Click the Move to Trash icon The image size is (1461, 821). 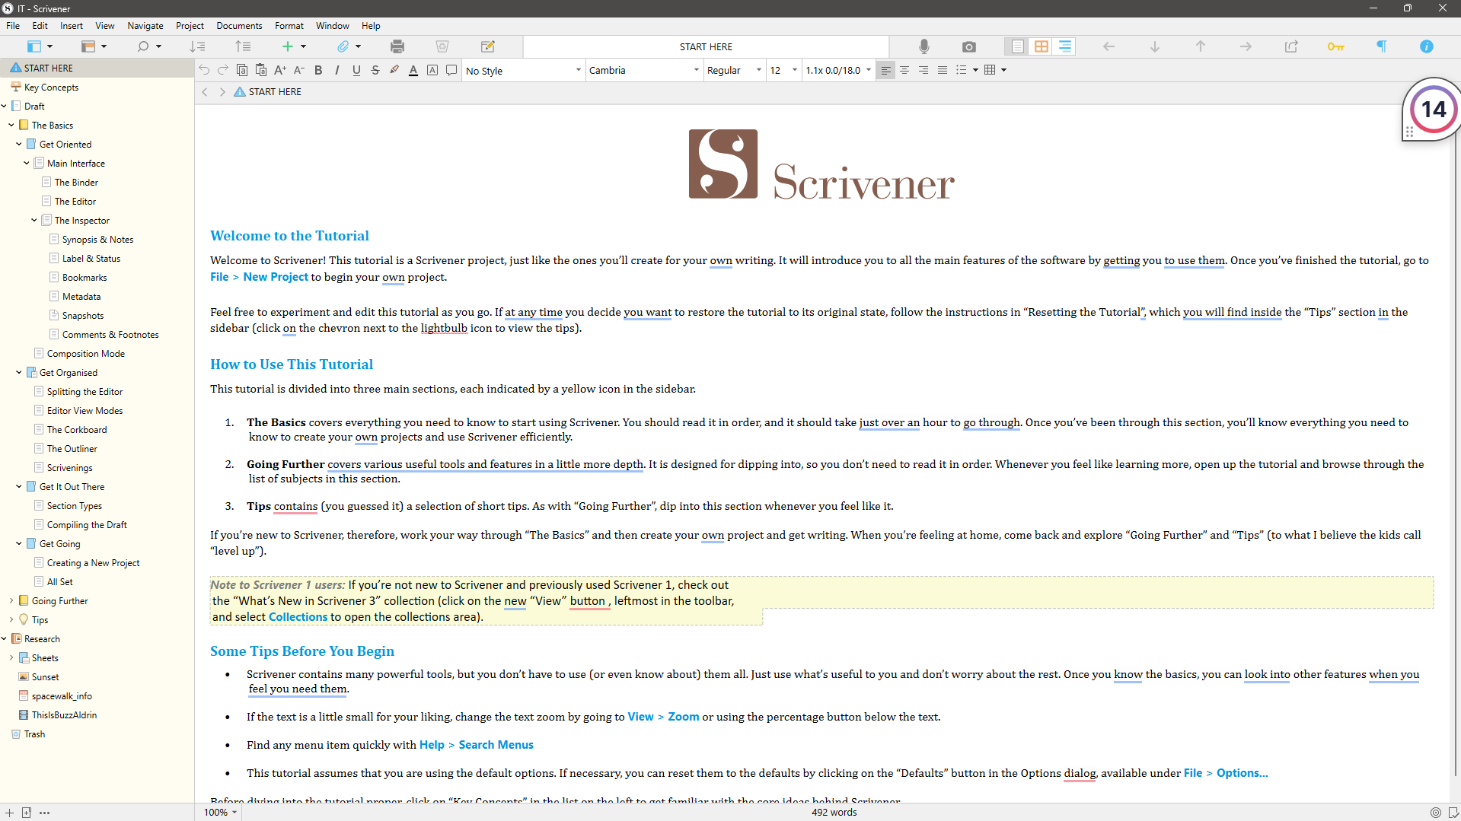442,46
